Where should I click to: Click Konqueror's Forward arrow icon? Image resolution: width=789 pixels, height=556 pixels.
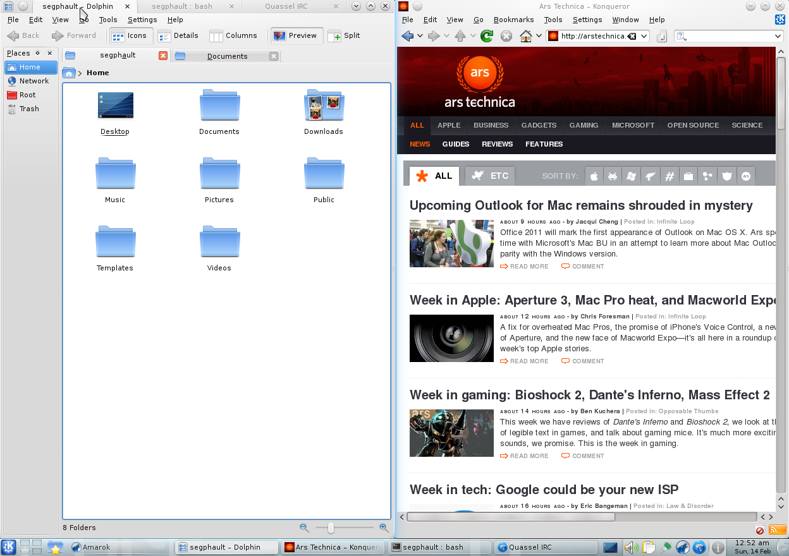[434, 36]
